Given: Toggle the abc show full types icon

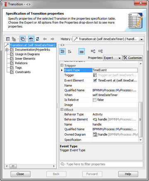Looking at the screenshot, I should 31,39.
